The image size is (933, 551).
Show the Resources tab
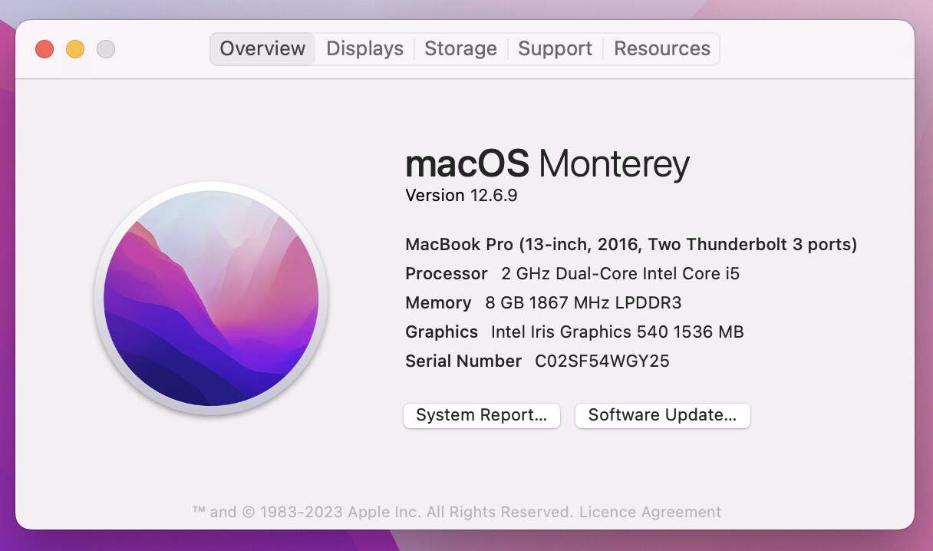point(662,48)
